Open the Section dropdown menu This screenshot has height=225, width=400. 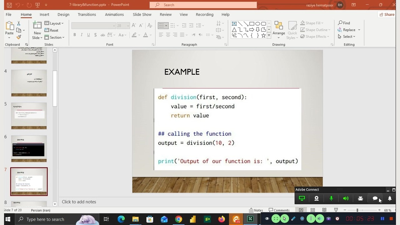(x=54, y=37)
